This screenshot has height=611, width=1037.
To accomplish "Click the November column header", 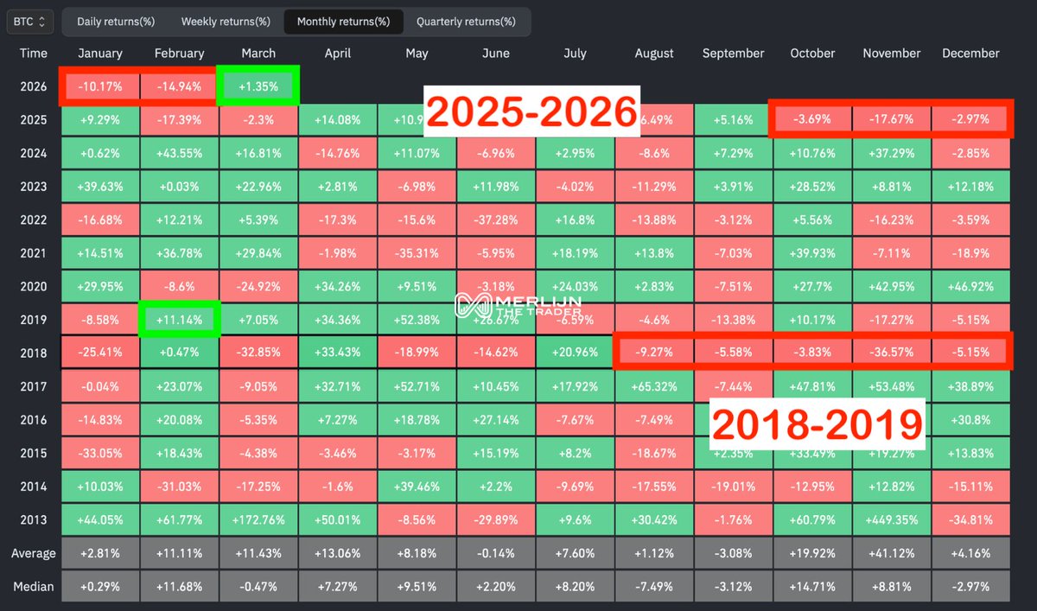I will [x=892, y=53].
